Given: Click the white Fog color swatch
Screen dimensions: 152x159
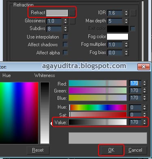Looking at the screenshot, I should (118, 37).
